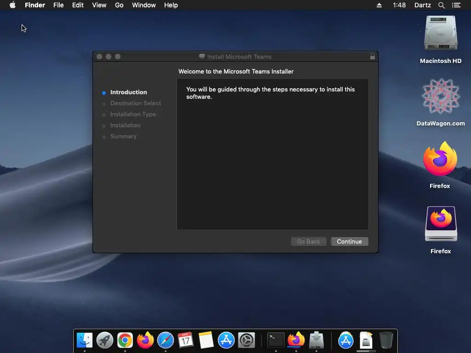
Task: Click the eject icon in the menu bar
Action: point(379,5)
